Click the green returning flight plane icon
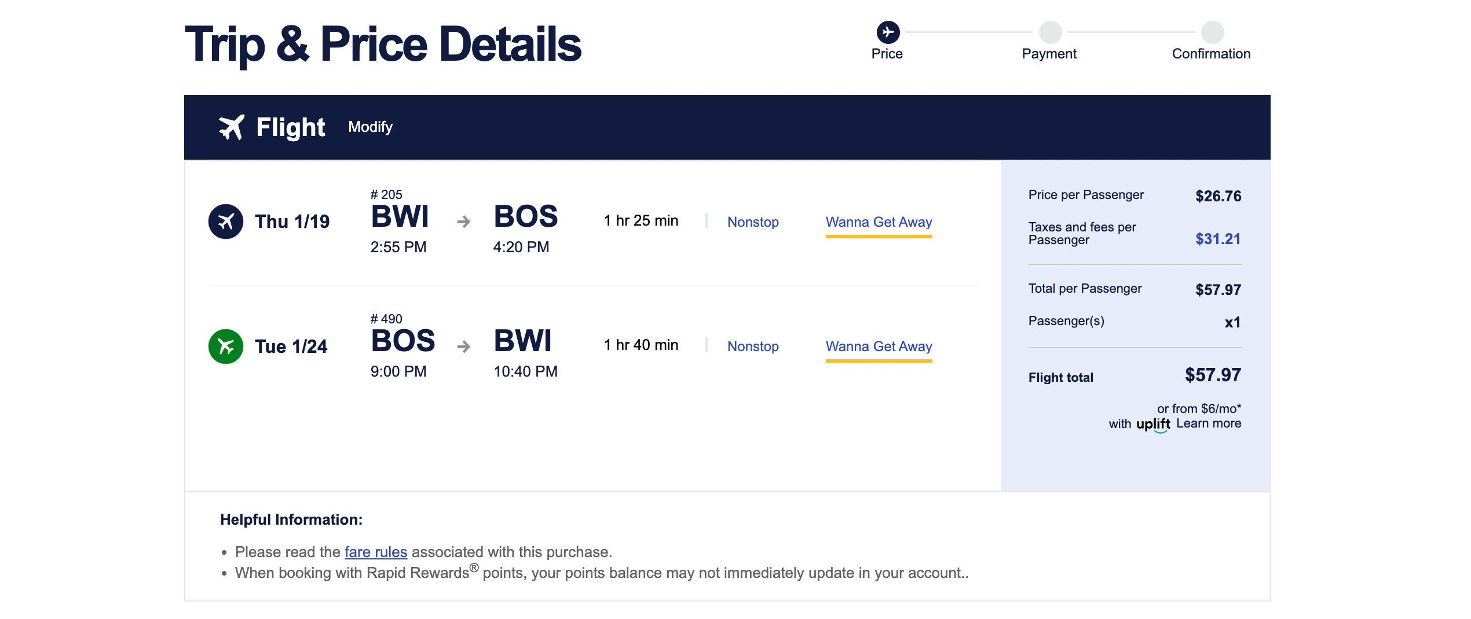 (225, 347)
